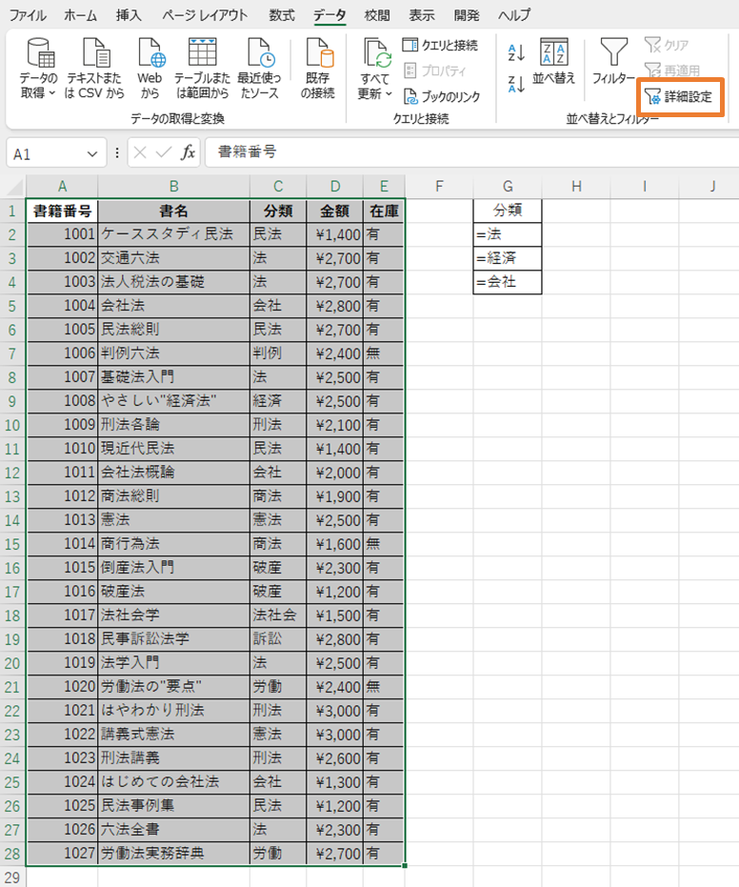The width and height of the screenshot is (739, 887).
Task: Click criteria cell =経済
Action: [x=508, y=258]
